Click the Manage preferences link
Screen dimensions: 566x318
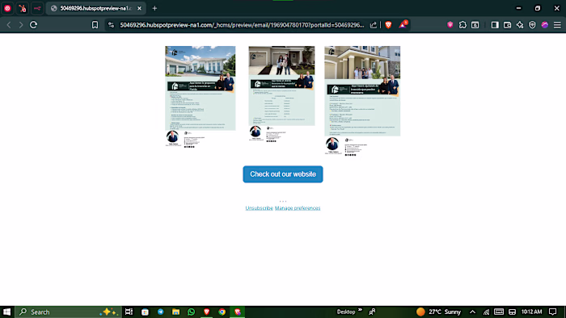(298, 208)
